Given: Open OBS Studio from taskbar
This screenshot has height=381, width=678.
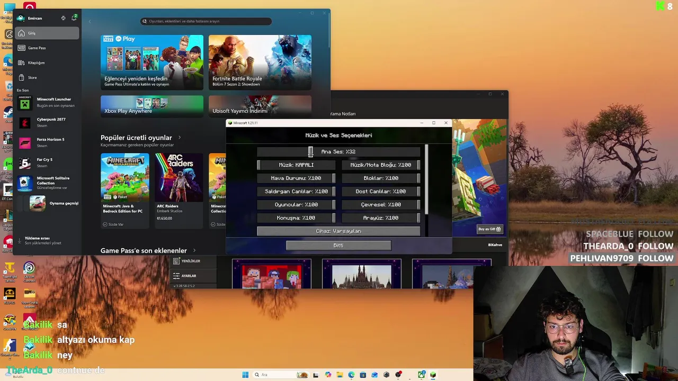Looking at the screenshot, I should [398, 375].
